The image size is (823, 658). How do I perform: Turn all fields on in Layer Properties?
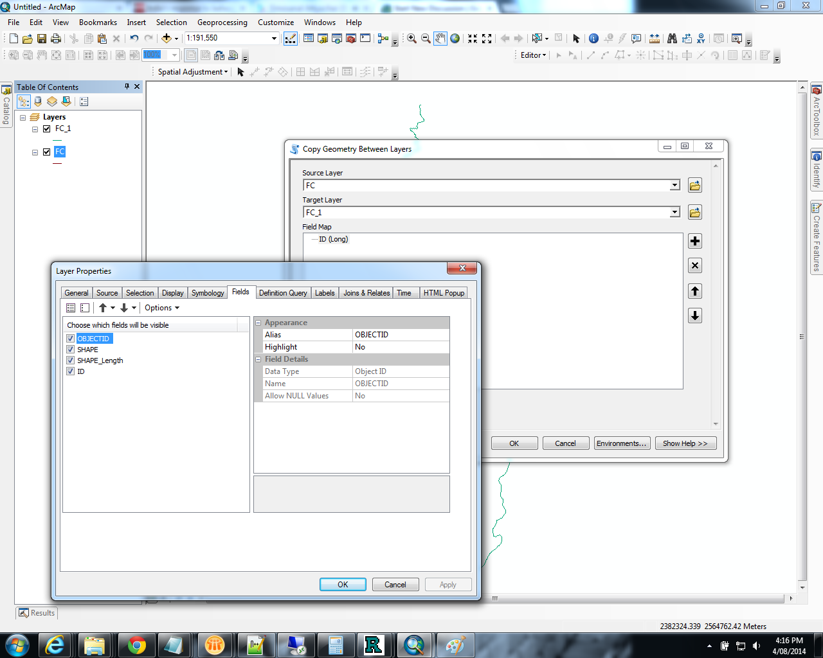(x=71, y=308)
